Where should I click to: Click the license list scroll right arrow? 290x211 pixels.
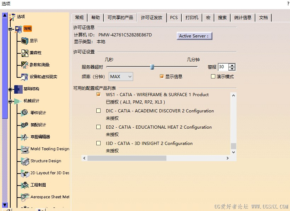pyautogui.click(x=228, y=158)
